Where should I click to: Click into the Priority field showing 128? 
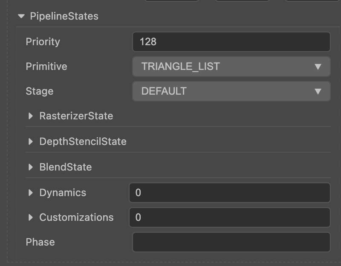pyautogui.click(x=231, y=42)
